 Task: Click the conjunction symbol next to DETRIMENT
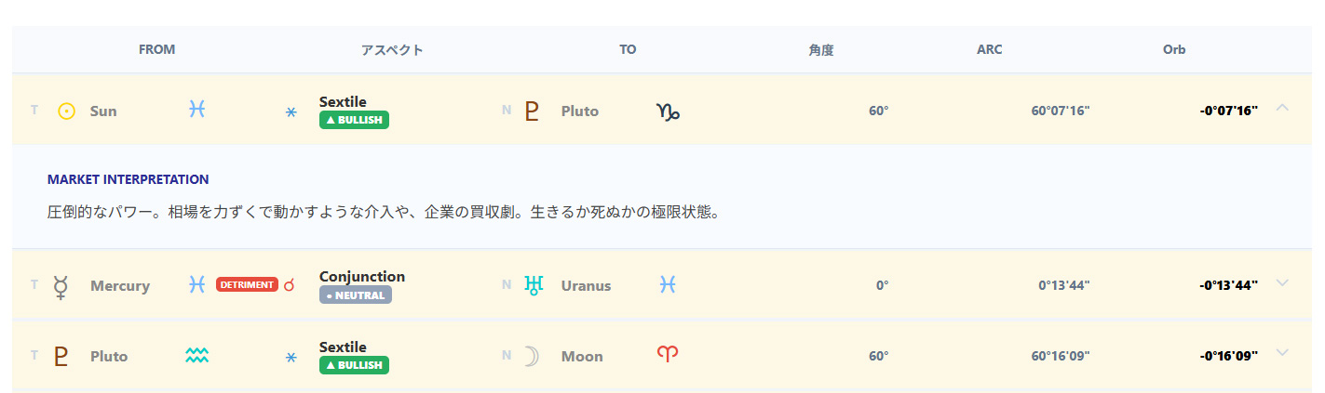click(289, 285)
